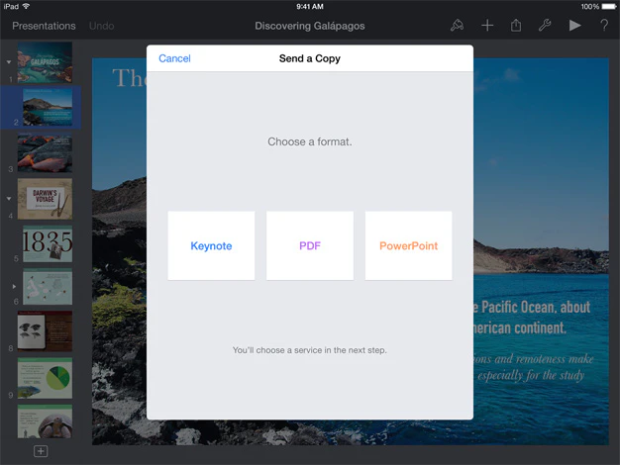Tap the Wi-Fi icon in status bar
This screenshot has width=620, height=465.
point(26,6)
